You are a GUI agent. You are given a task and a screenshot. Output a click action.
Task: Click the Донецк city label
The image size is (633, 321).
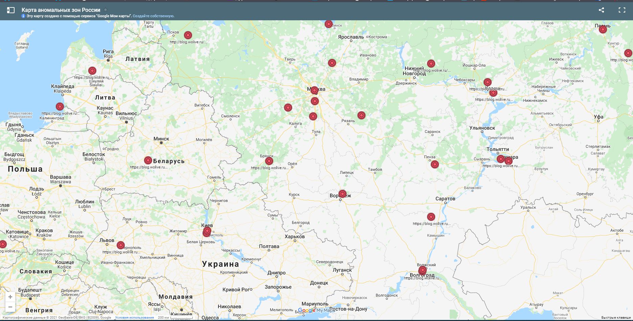click(x=319, y=283)
